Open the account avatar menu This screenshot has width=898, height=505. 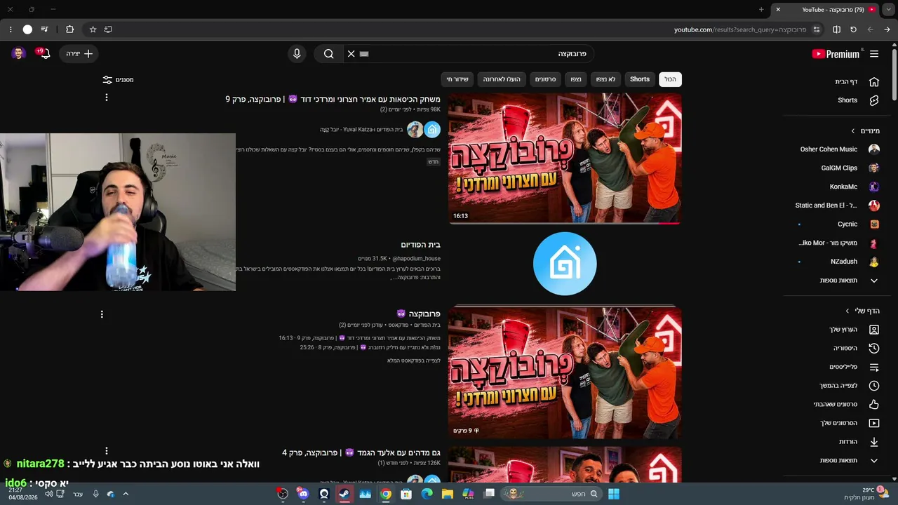[19, 53]
